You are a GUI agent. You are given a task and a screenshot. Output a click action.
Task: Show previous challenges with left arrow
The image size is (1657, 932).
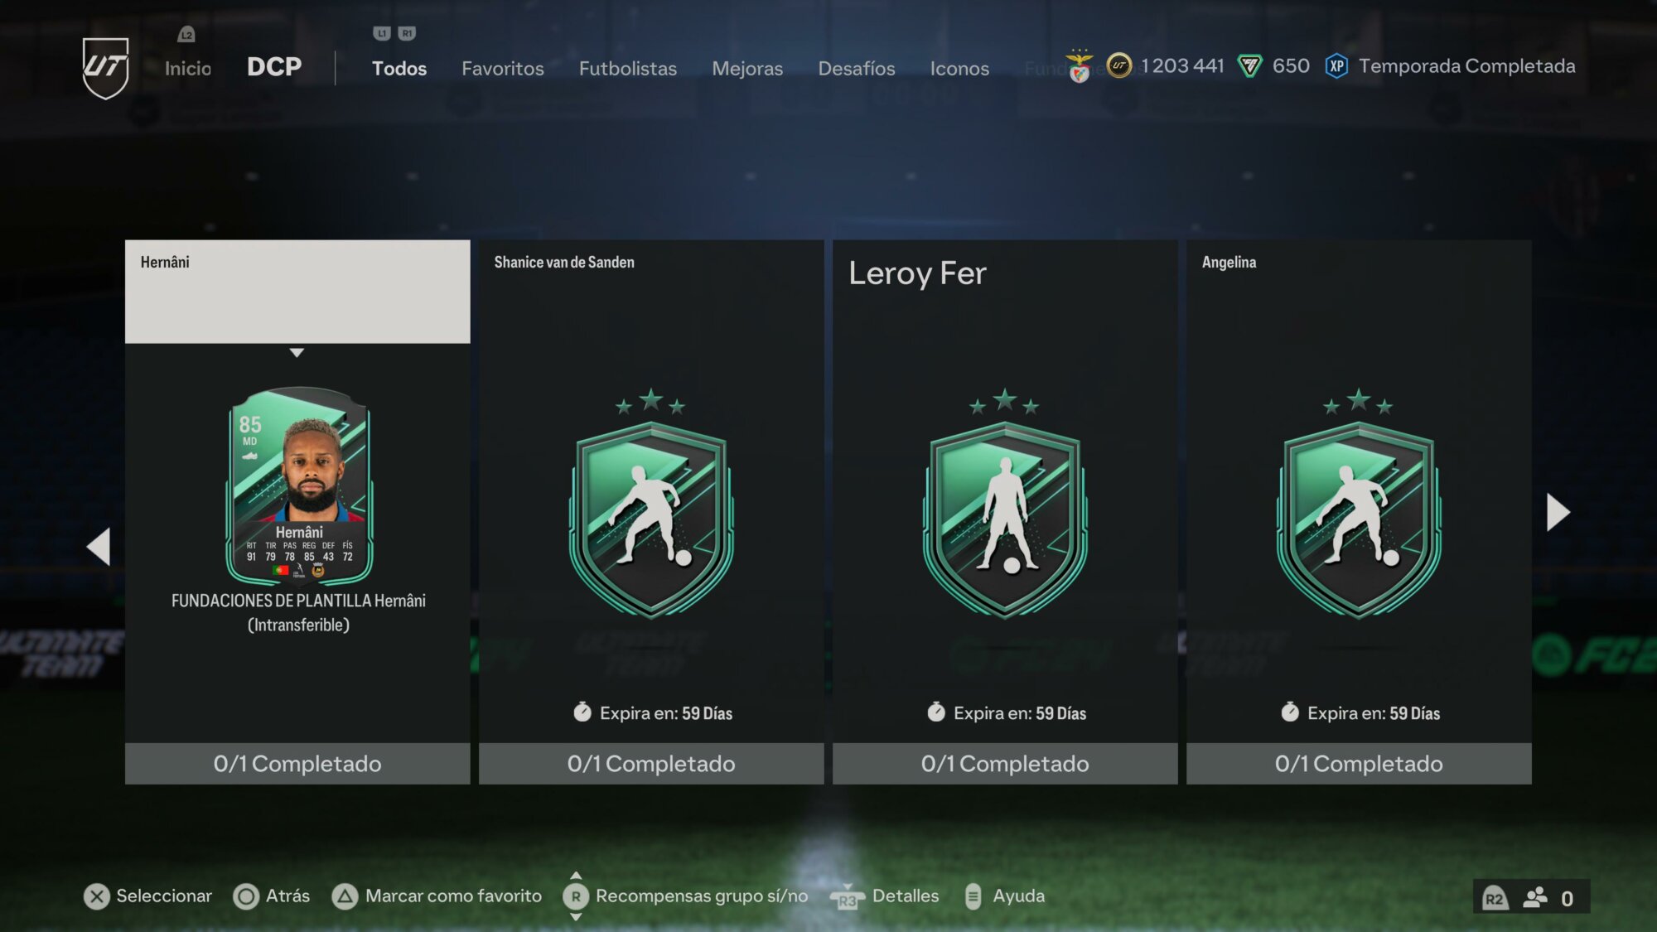pyautogui.click(x=99, y=547)
